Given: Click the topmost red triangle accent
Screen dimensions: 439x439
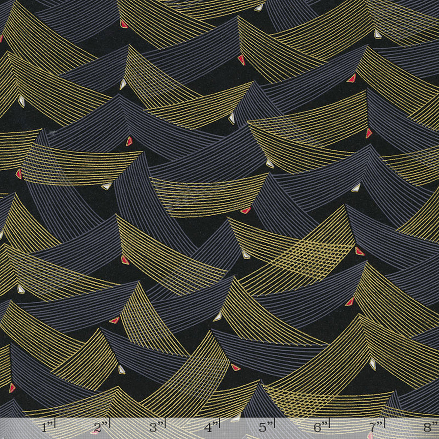Looking at the screenshot, I should pyautogui.click(x=123, y=24).
